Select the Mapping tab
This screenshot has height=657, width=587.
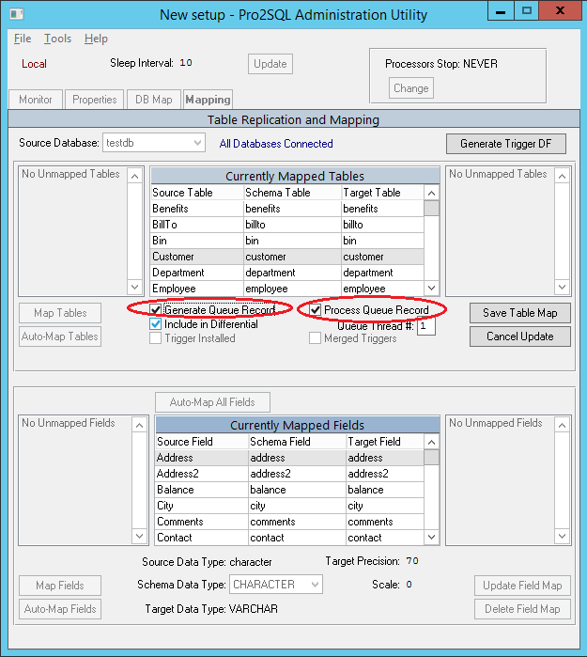coord(208,100)
